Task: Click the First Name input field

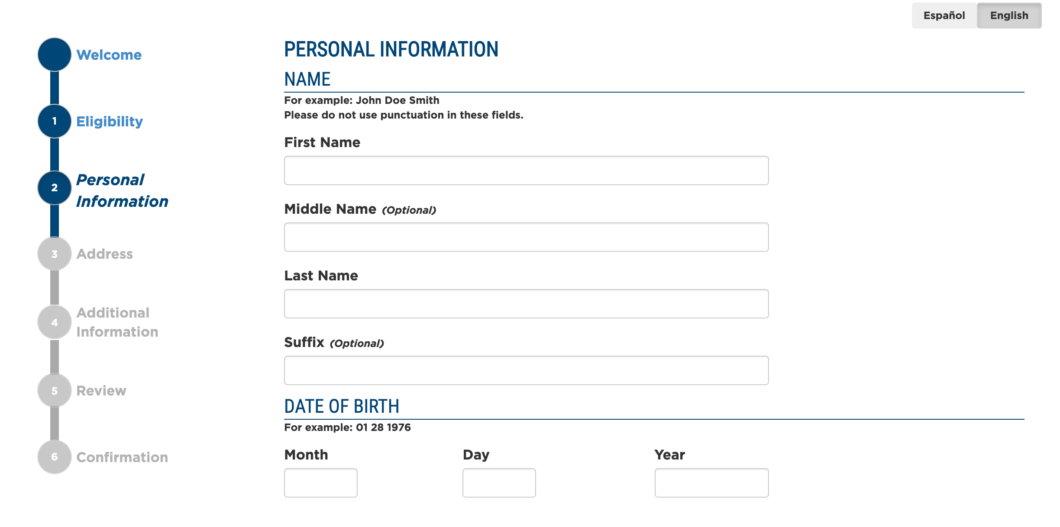Action: click(x=526, y=170)
